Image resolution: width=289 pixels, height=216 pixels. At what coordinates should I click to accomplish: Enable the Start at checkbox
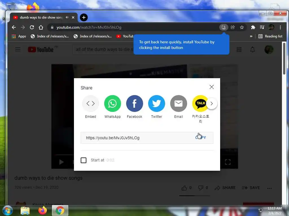84,160
